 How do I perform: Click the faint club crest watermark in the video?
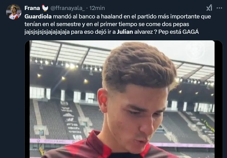[195, 50]
